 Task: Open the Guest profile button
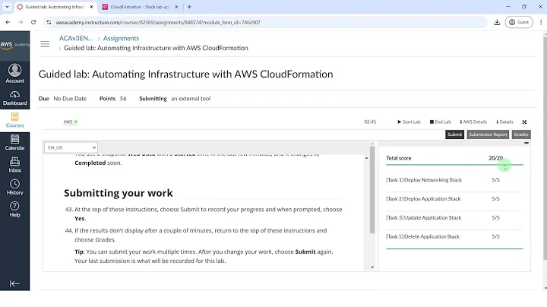[x=519, y=22]
